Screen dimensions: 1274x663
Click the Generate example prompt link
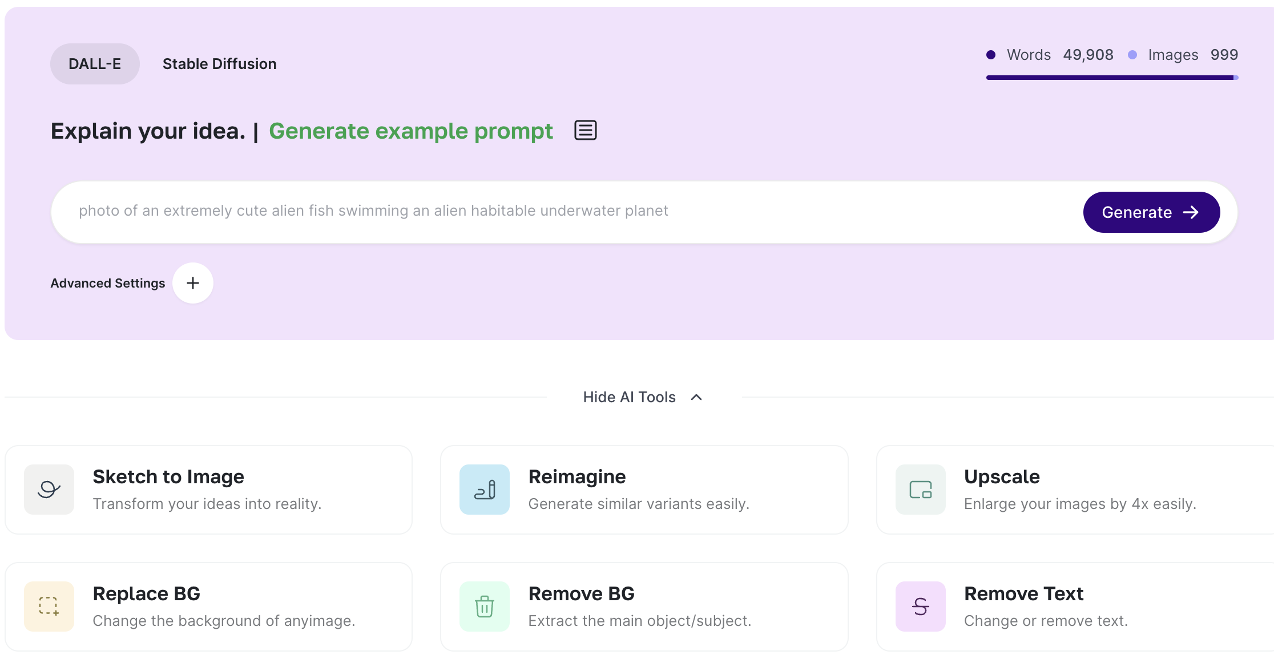pos(410,131)
